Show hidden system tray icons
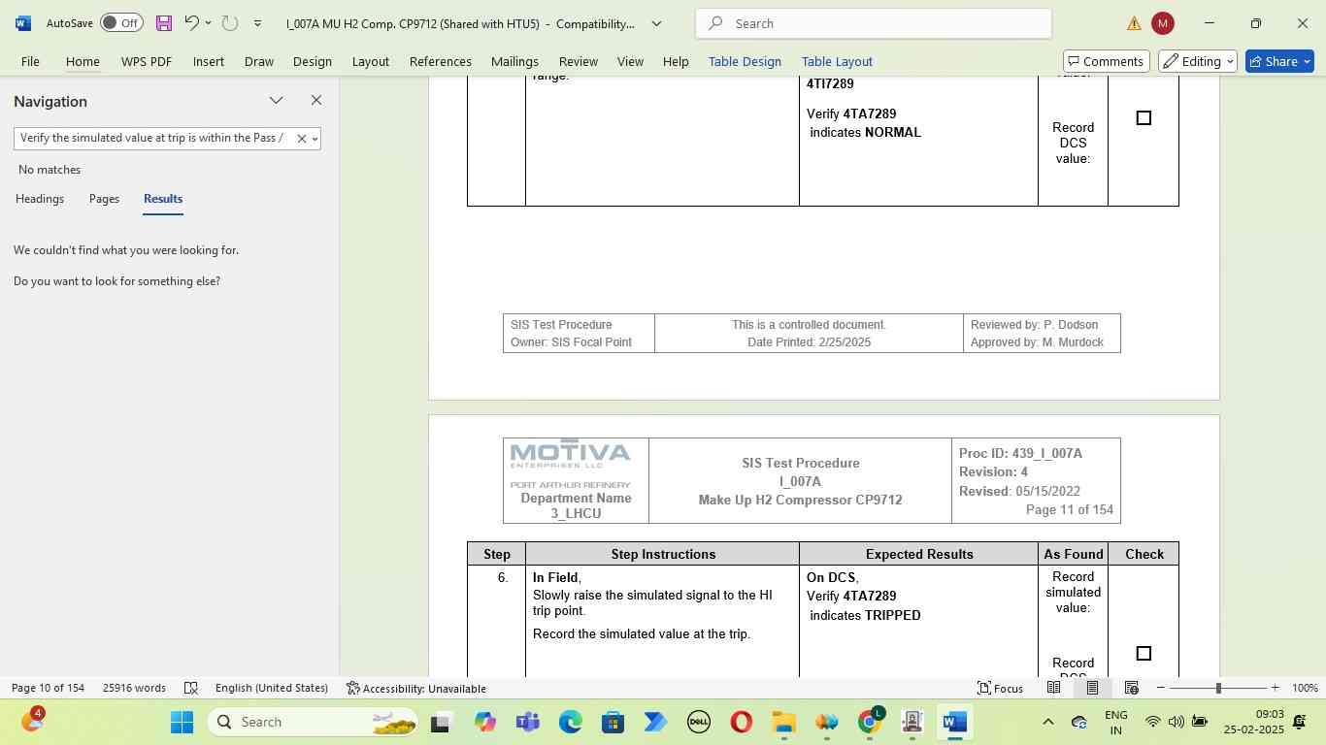 click(1047, 722)
